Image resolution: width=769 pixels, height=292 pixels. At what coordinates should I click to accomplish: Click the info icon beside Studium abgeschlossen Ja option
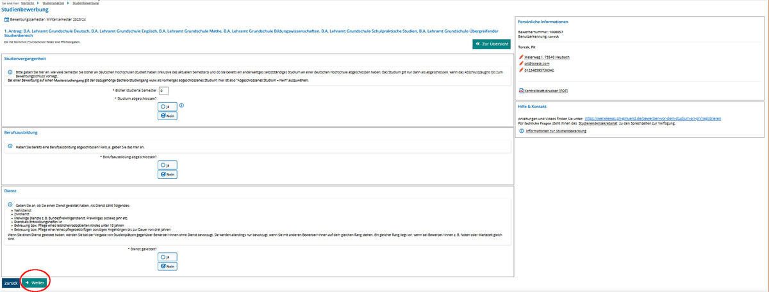[181, 105]
